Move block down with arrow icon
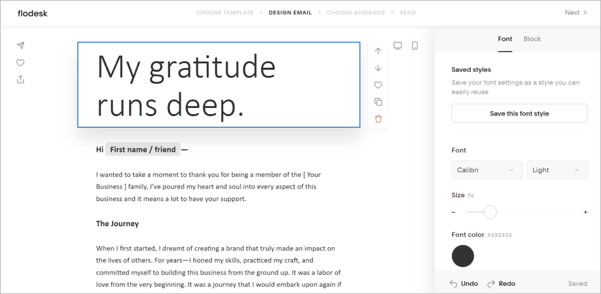 tap(378, 68)
